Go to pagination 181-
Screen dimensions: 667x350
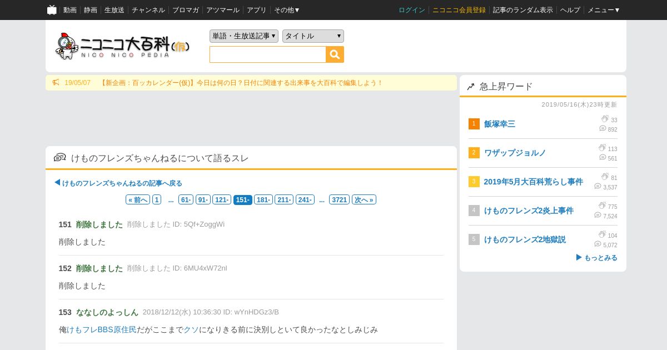point(263,200)
